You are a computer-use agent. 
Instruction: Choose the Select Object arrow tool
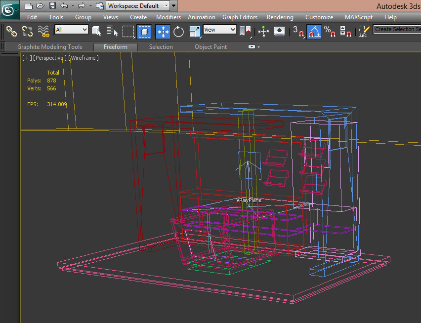click(x=95, y=32)
